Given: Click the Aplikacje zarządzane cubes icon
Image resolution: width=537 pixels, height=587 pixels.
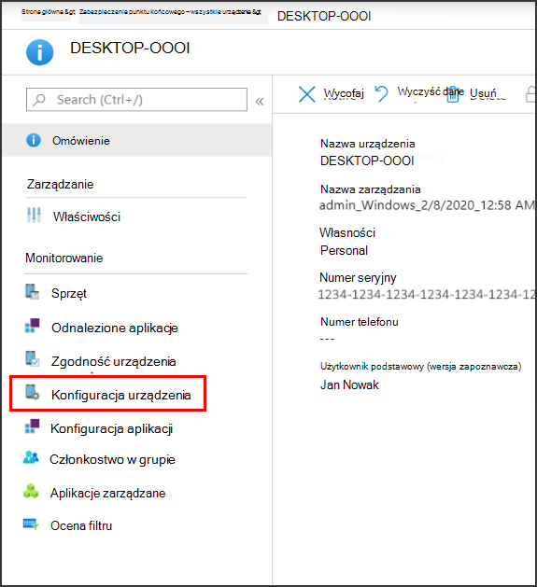Looking at the screenshot, I should [x=31, y=491].
